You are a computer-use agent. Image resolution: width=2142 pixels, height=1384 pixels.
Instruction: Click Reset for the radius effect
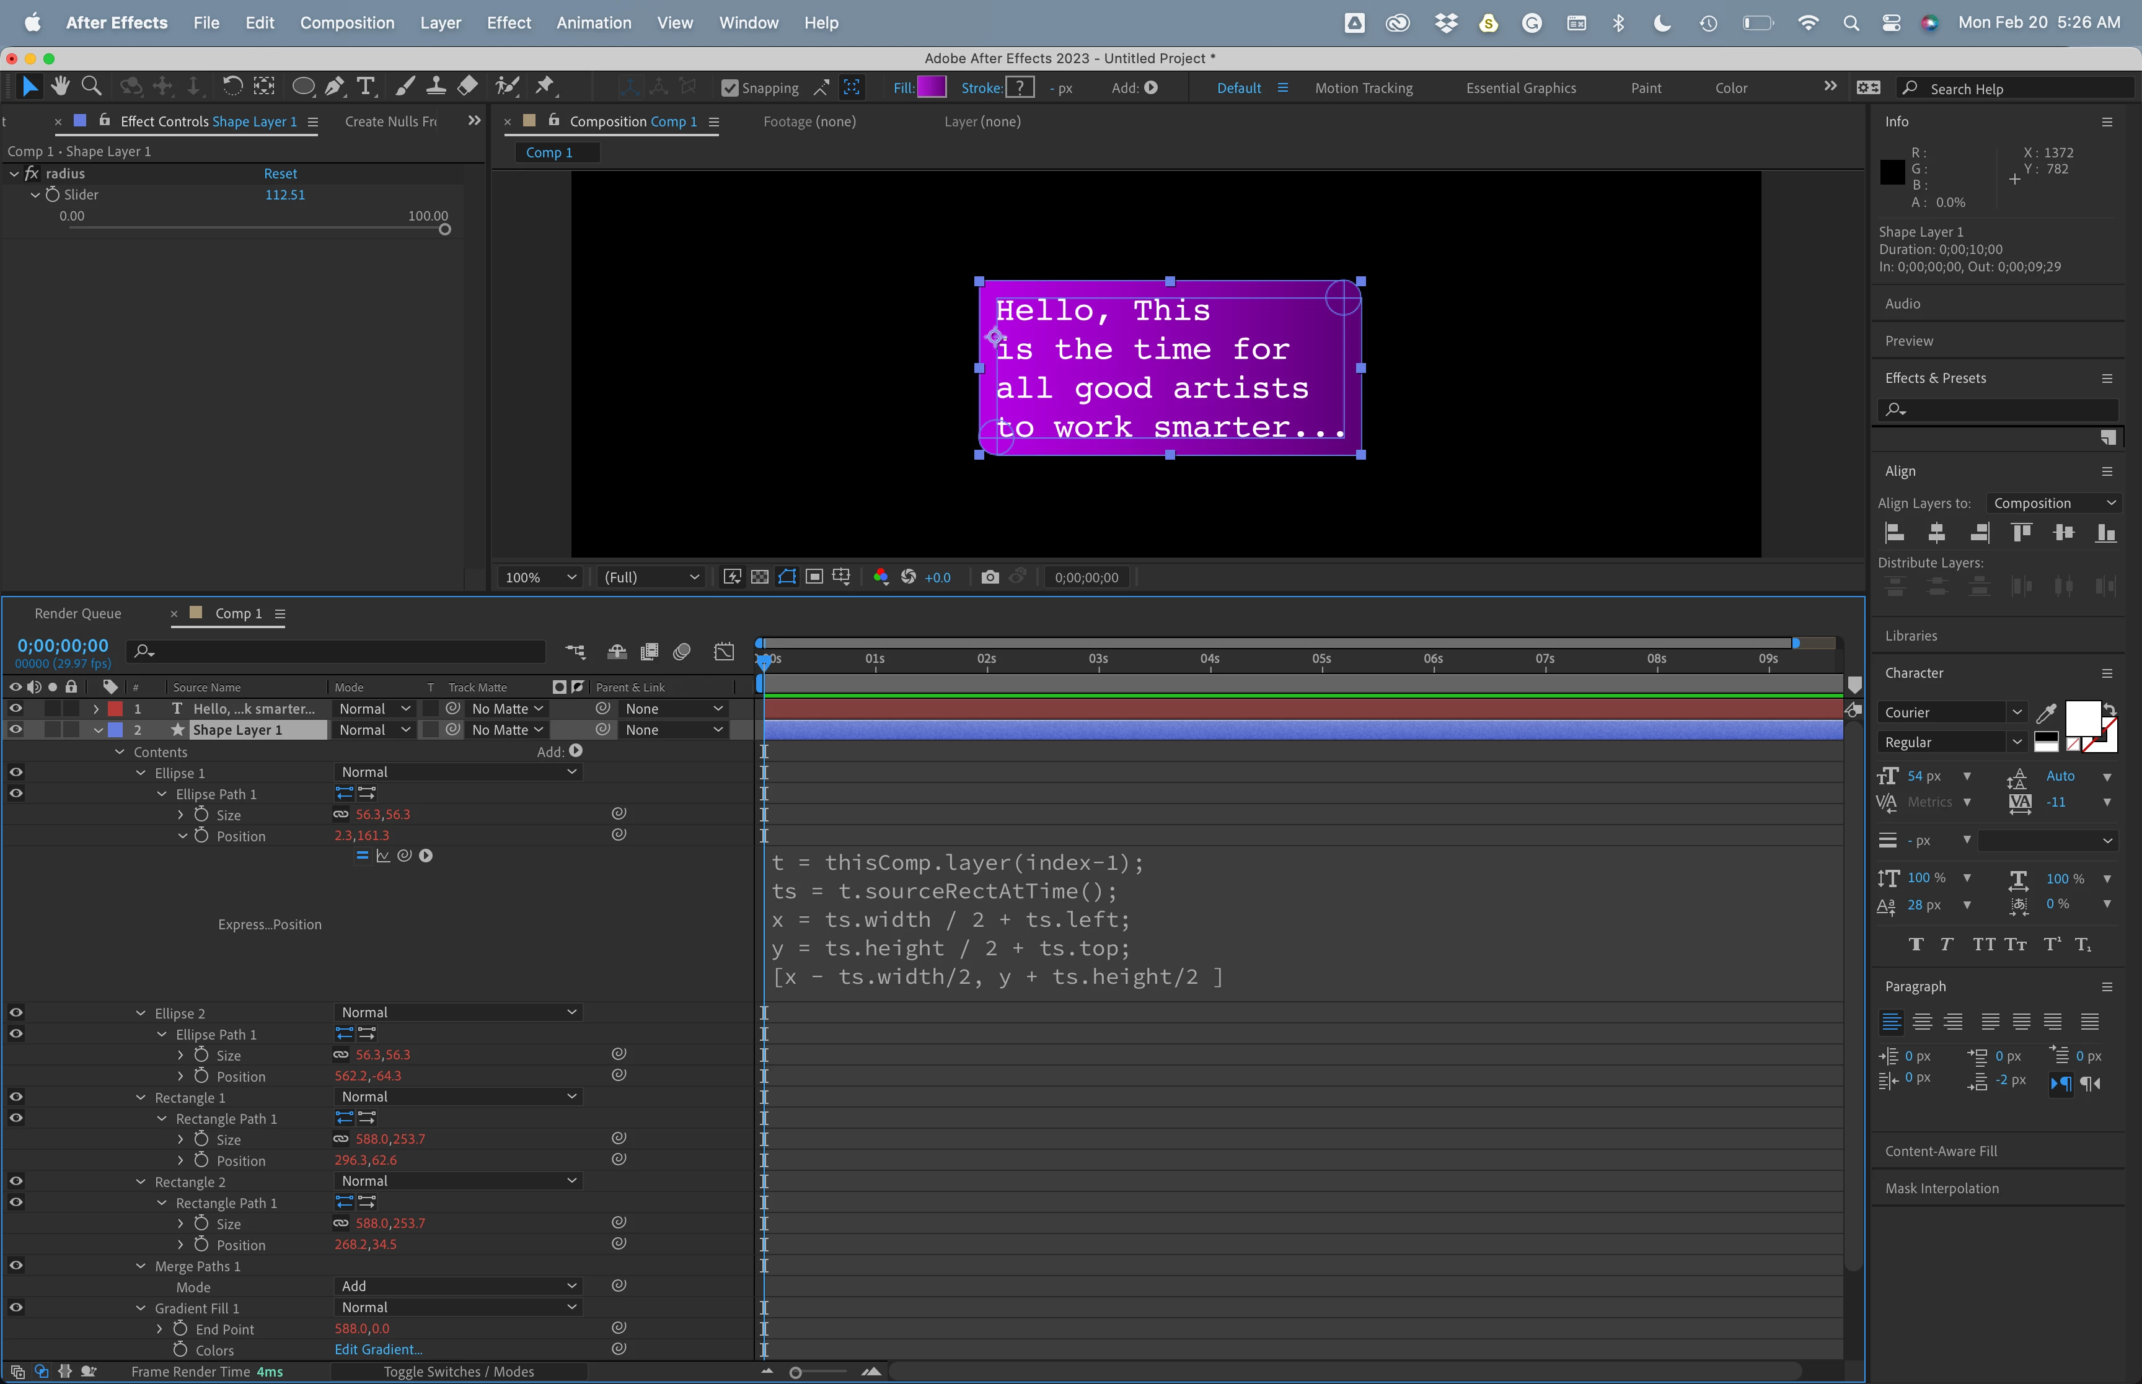pyautogui.click(x=280, y=173)
